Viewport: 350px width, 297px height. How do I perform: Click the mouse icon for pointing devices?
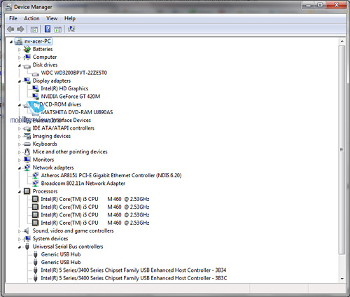(27, 152)
